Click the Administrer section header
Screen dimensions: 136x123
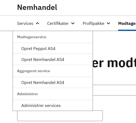pyautogui.click(x=28, y=94)
